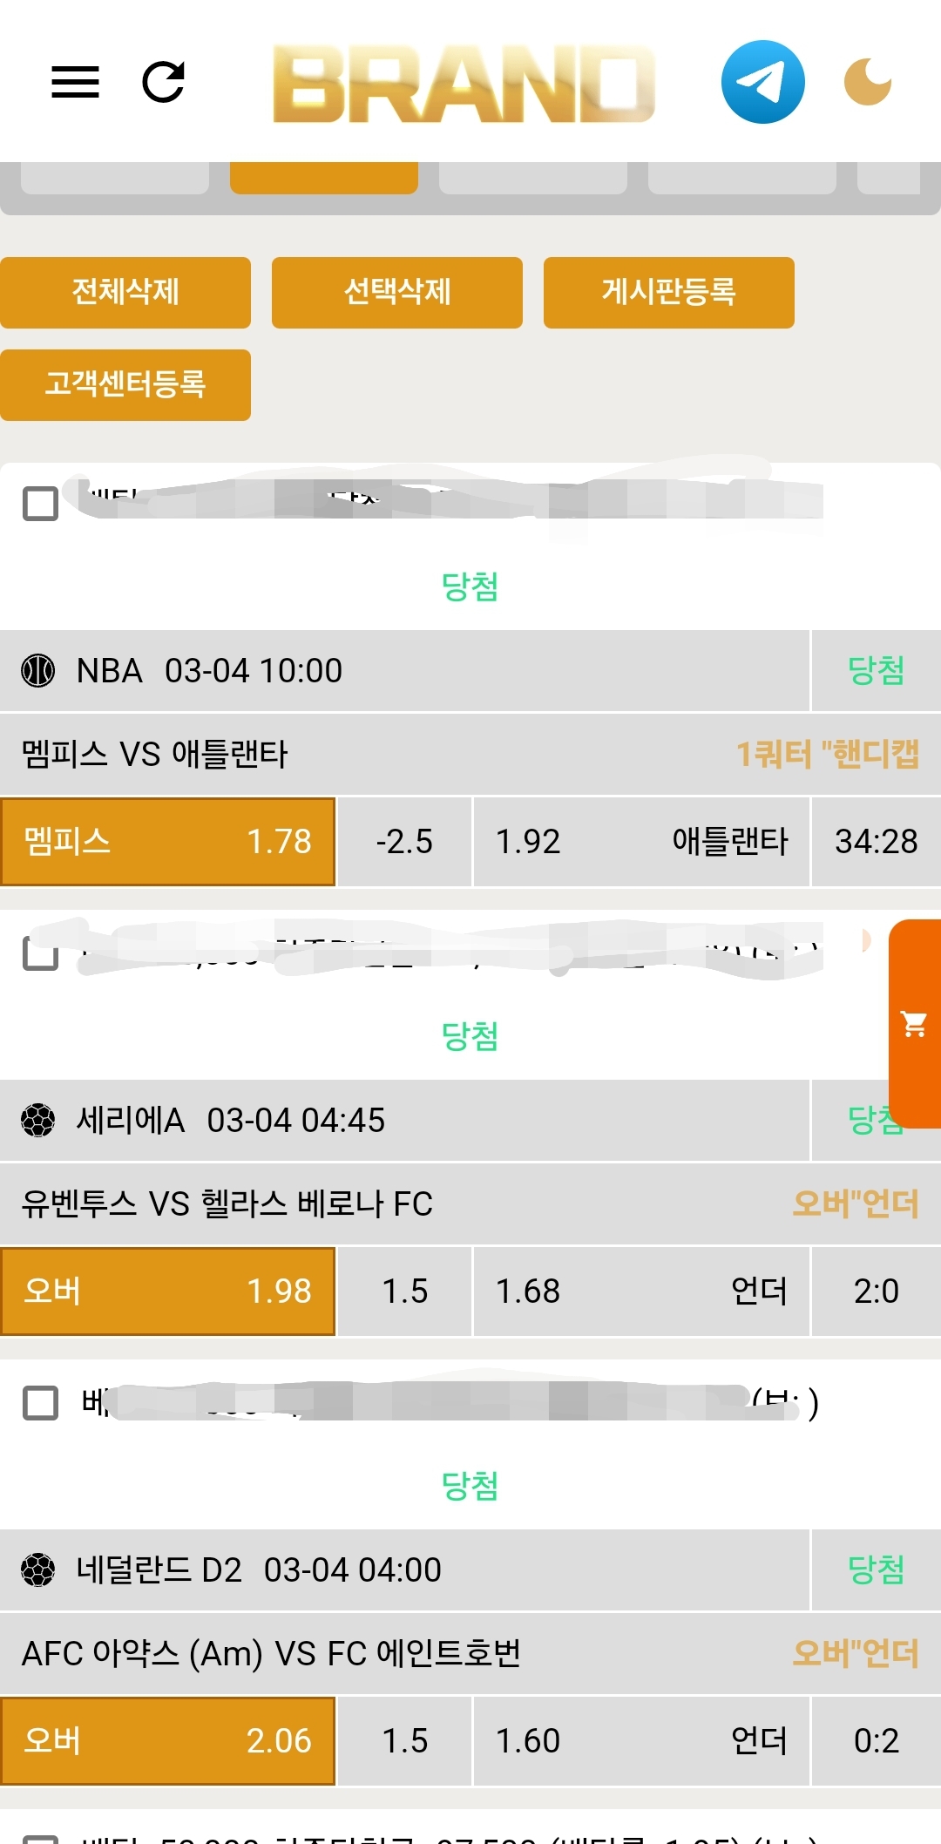Click the 게시판등록 button

point(668,292)
